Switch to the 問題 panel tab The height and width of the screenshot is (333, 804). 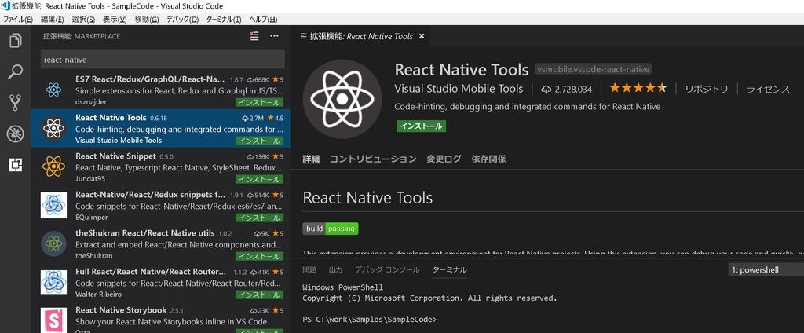coord(309,269)
